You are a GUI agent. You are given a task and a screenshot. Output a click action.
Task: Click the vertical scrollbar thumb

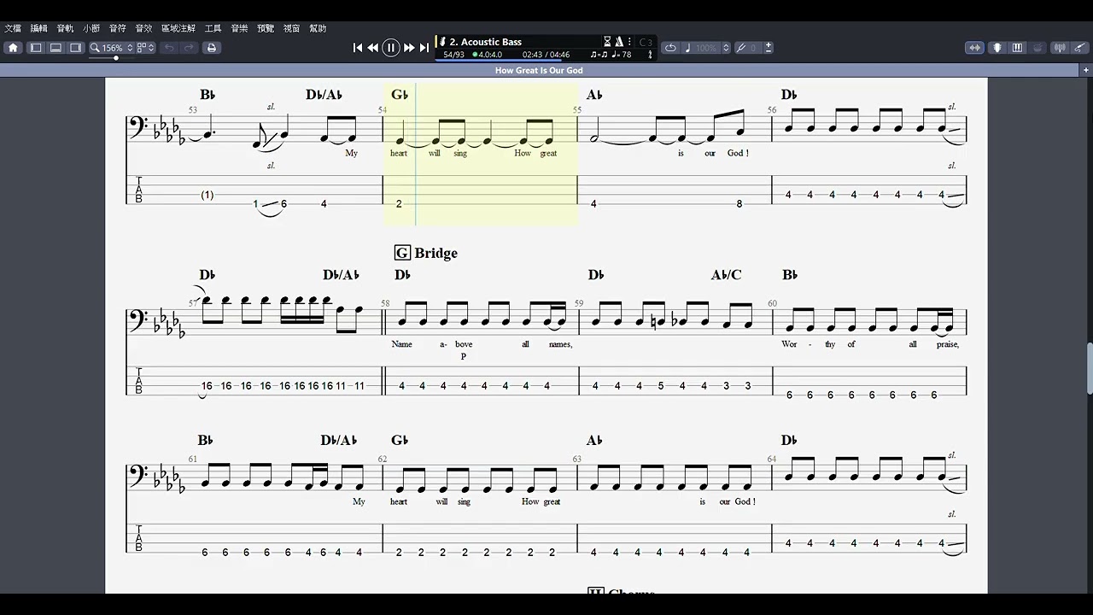click(1089, 367)
